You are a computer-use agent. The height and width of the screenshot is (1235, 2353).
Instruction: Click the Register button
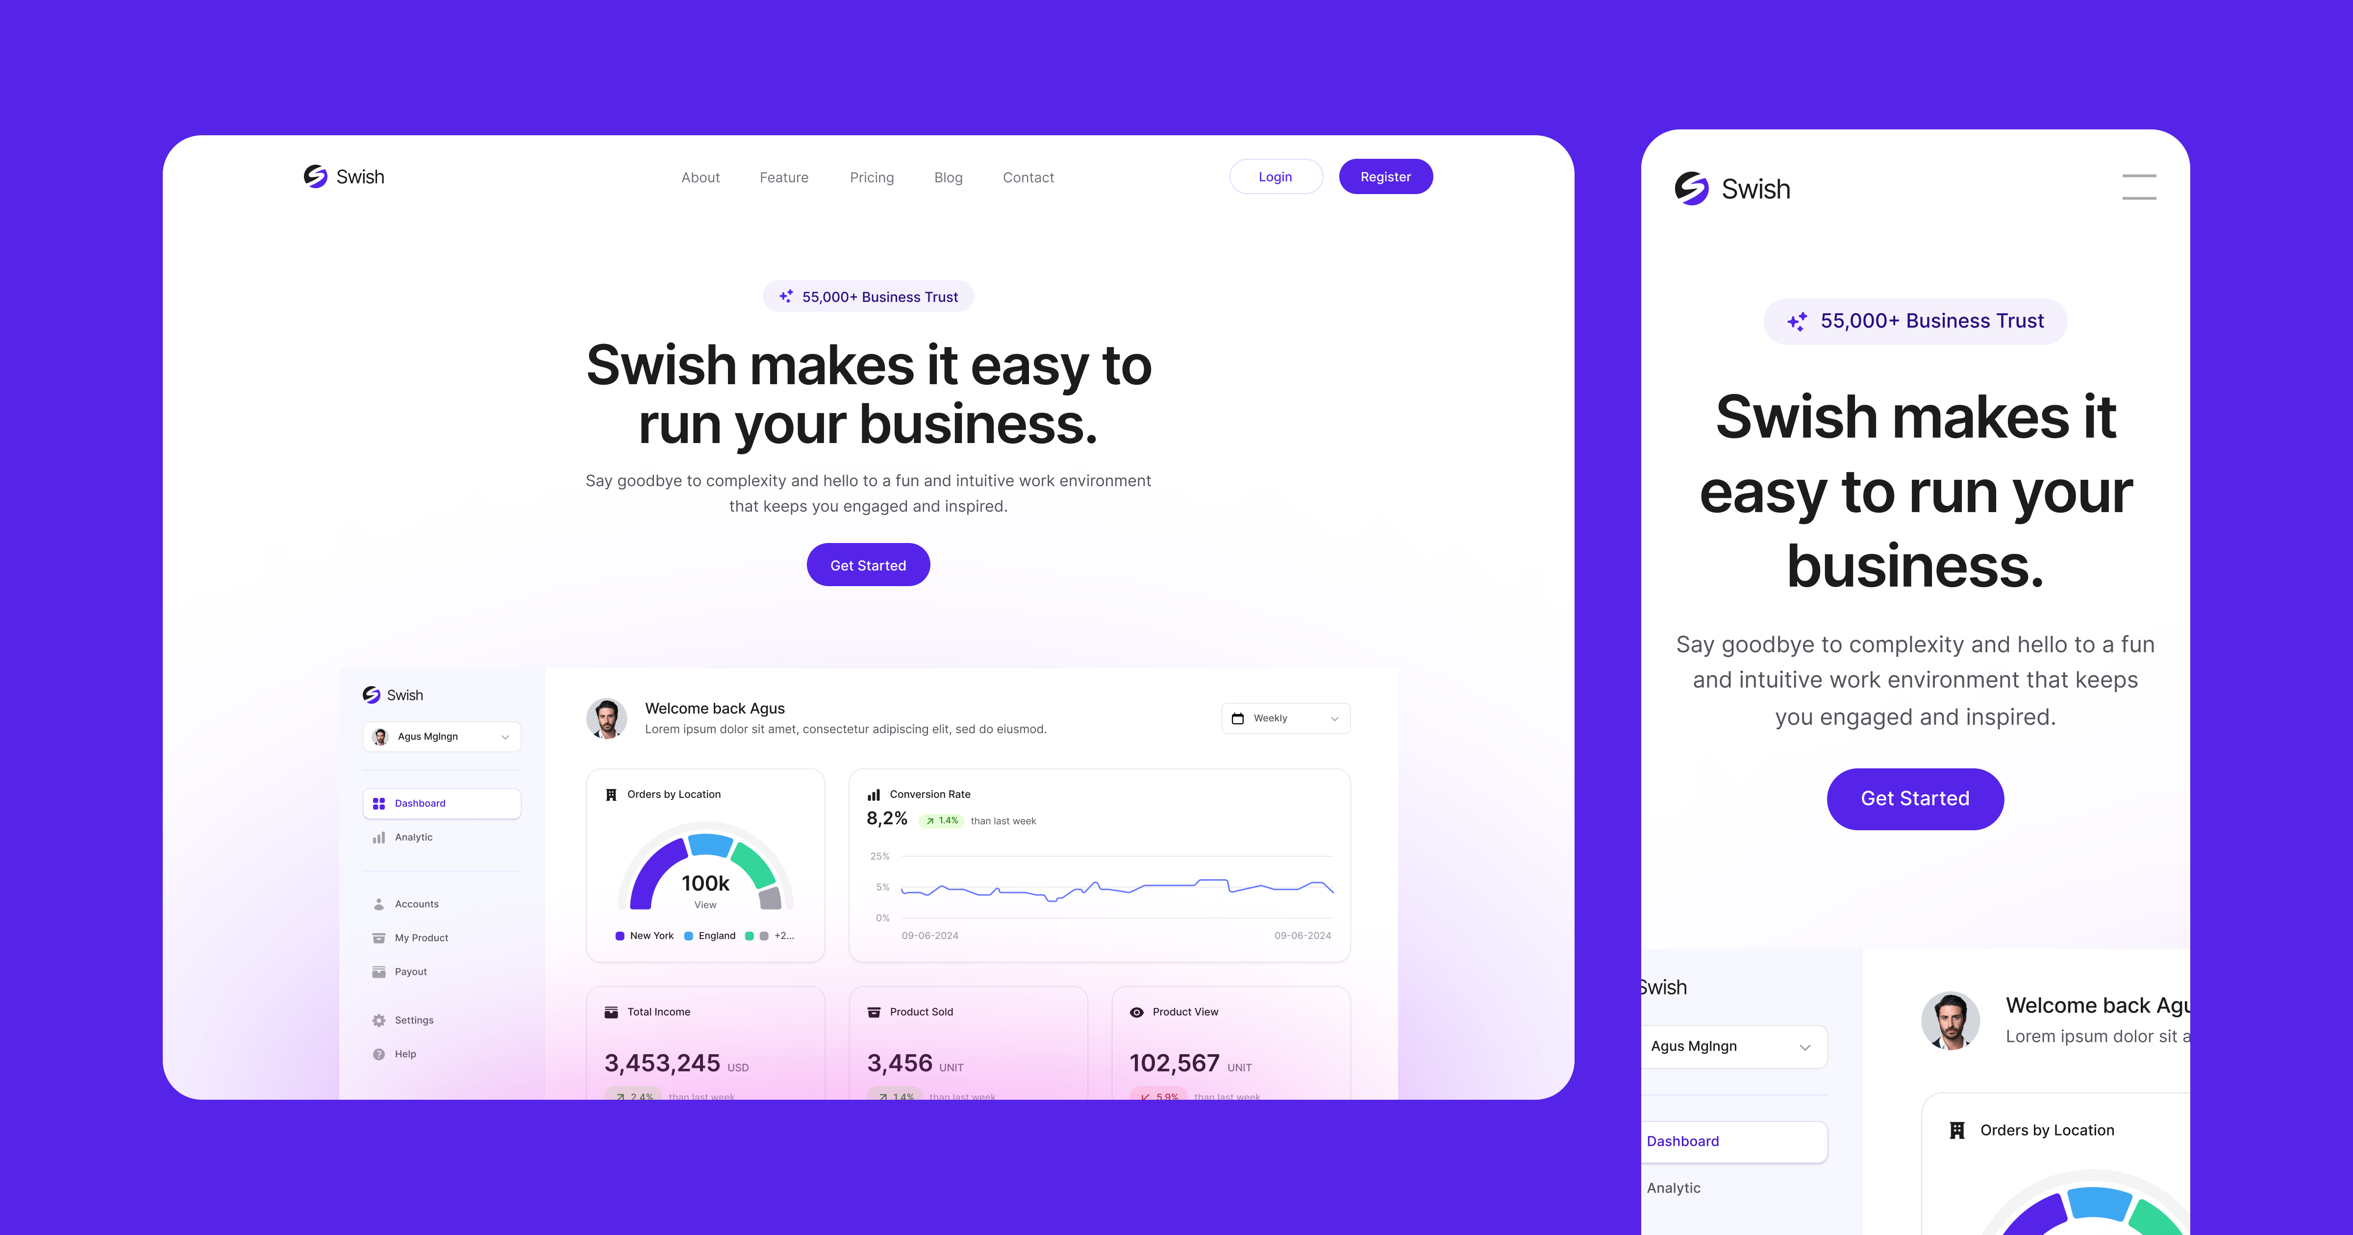point(1383,176)
